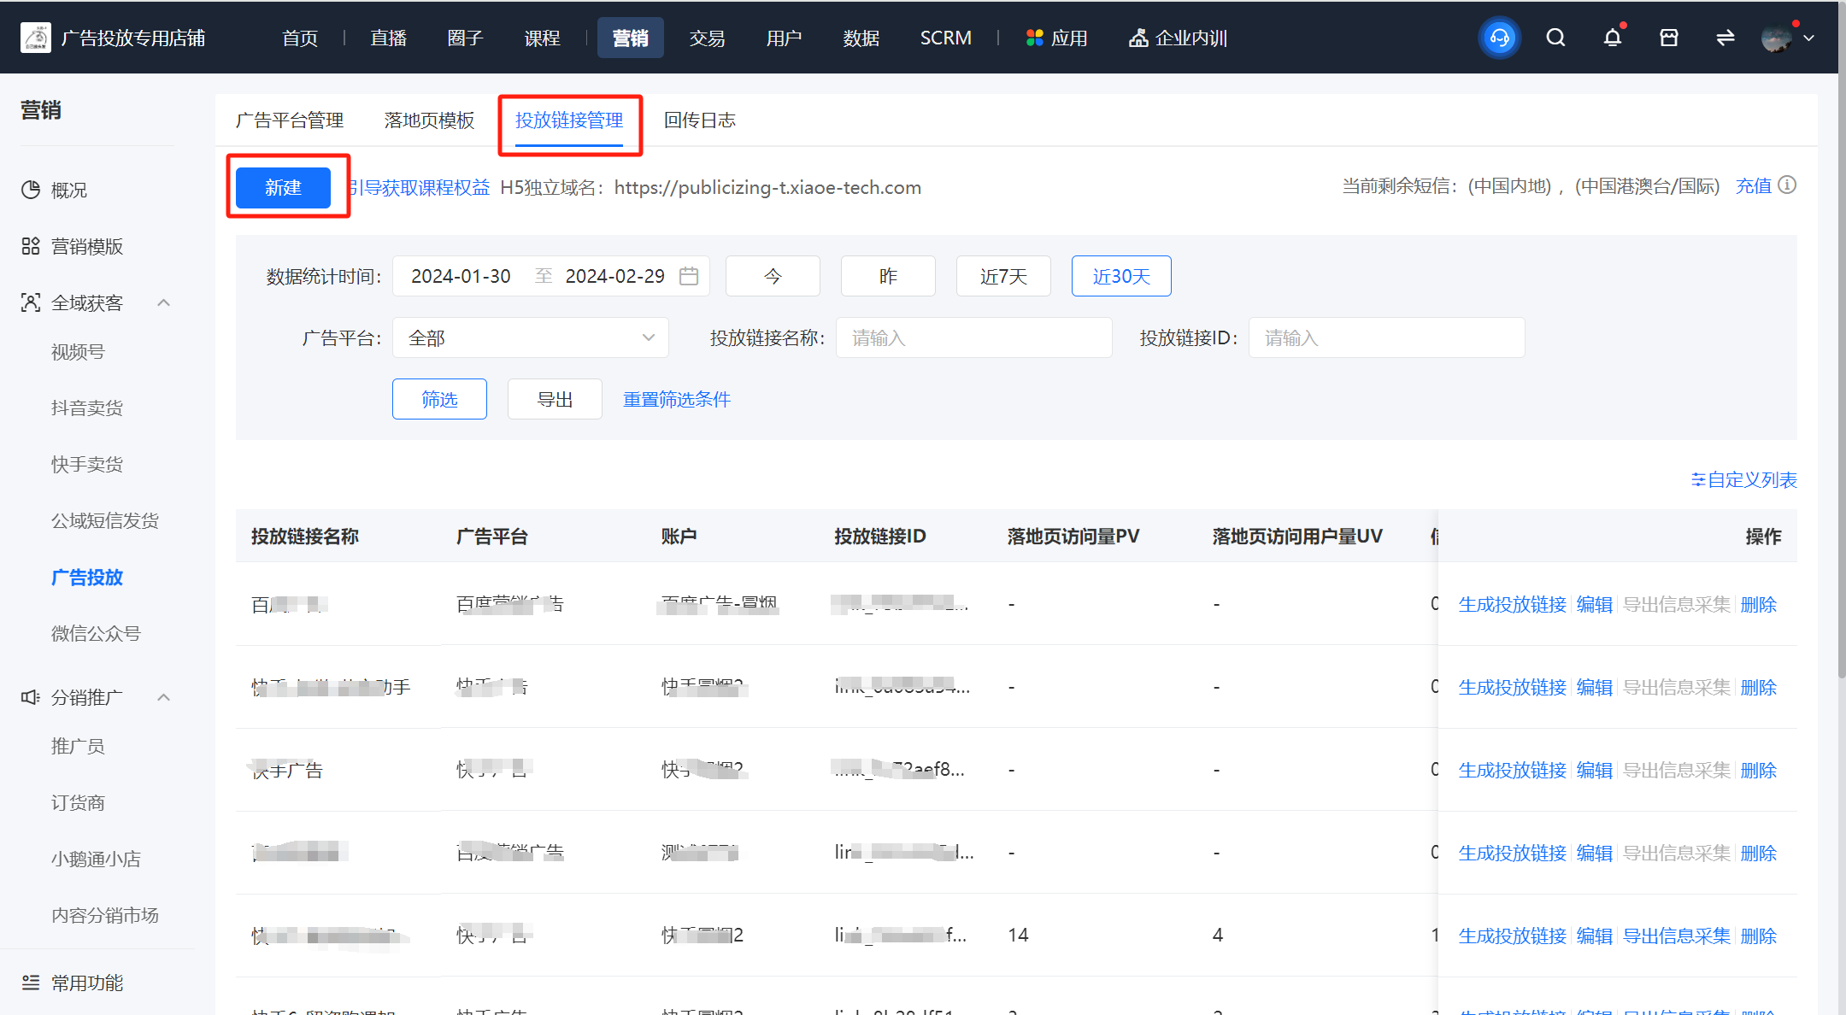Image resolution: width=1846 pixels, height=1015 pixels.
Task: Collapse the 分销推广 section
Action: (164, 697)
